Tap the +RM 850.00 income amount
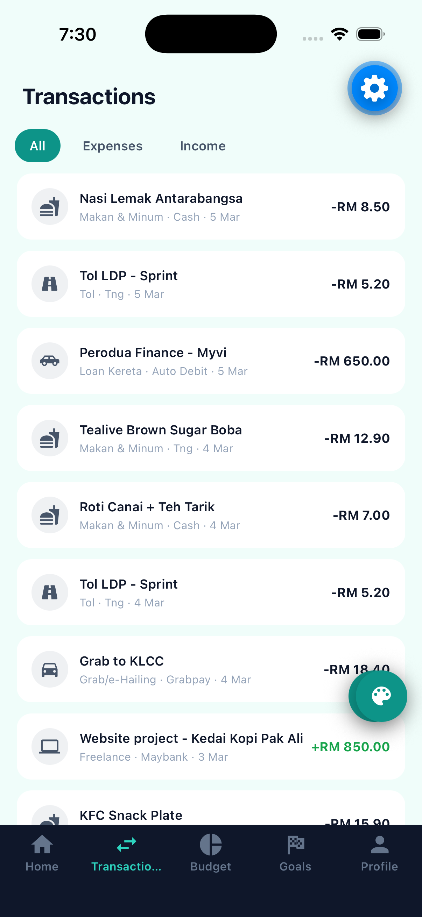The width and height of the screenshot is (422, 917). point(350,747)
